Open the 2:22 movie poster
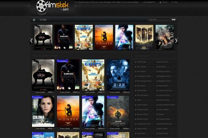The width and height of the screenshot is (208, 138). (x=118, y=75)
